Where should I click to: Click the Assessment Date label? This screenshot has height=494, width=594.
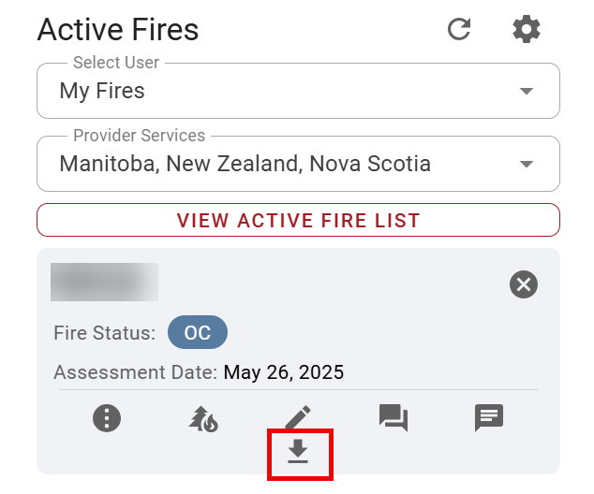tap(135, 372)
